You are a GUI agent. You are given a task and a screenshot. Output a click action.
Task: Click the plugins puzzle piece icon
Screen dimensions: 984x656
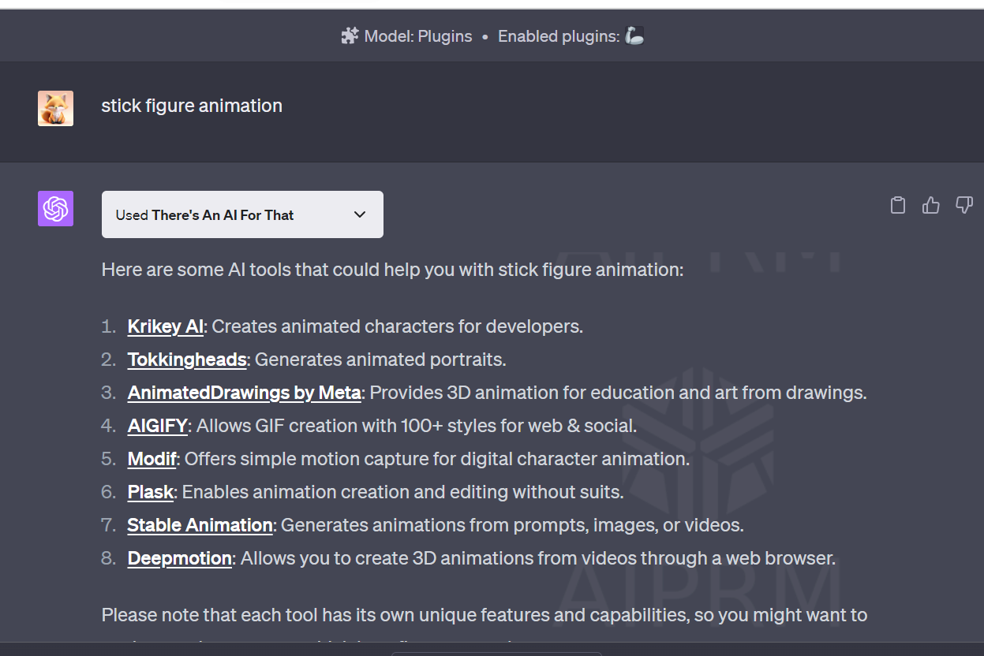pyautogui.click(x=350, y=36)
